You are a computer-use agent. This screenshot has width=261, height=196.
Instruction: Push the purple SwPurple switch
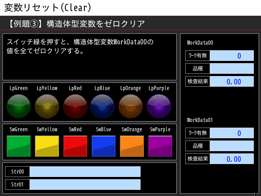point(160,146)
